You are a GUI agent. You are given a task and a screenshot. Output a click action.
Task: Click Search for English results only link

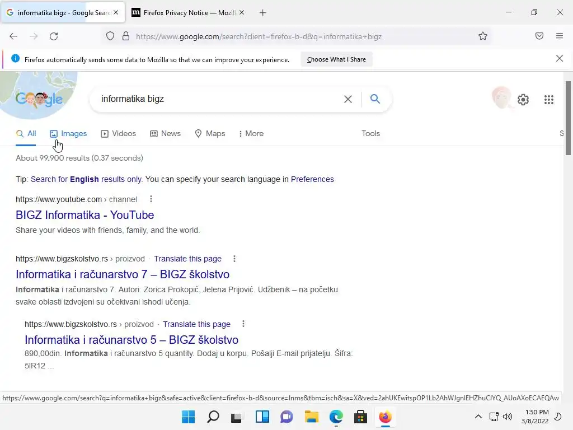[x=86, y=179]
